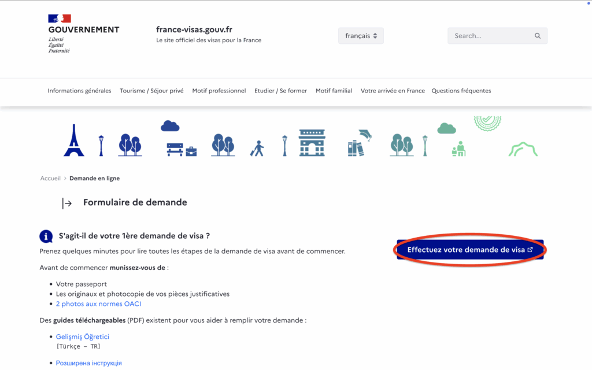592x370 pixels.
Task: Go to Questions fréquentes page
Action: pyautogui.click(x=461, y=91)
